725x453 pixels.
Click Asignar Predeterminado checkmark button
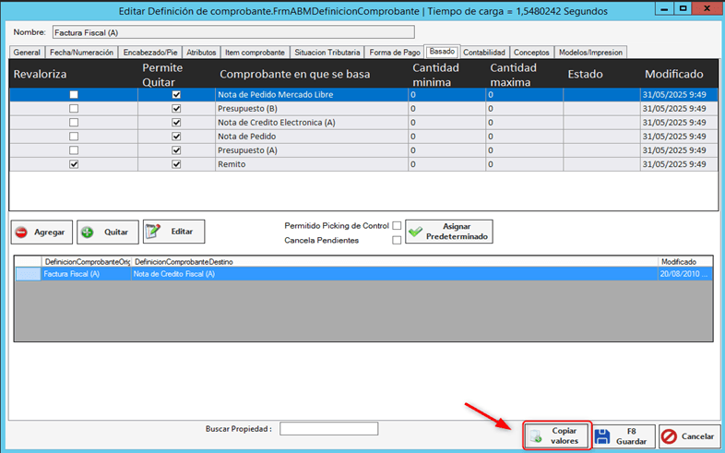[449, 231]
